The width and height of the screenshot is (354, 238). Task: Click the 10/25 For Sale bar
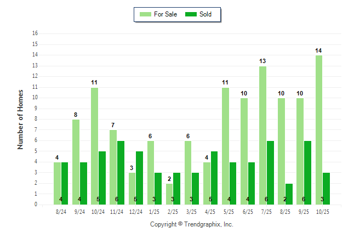[318, 130]
